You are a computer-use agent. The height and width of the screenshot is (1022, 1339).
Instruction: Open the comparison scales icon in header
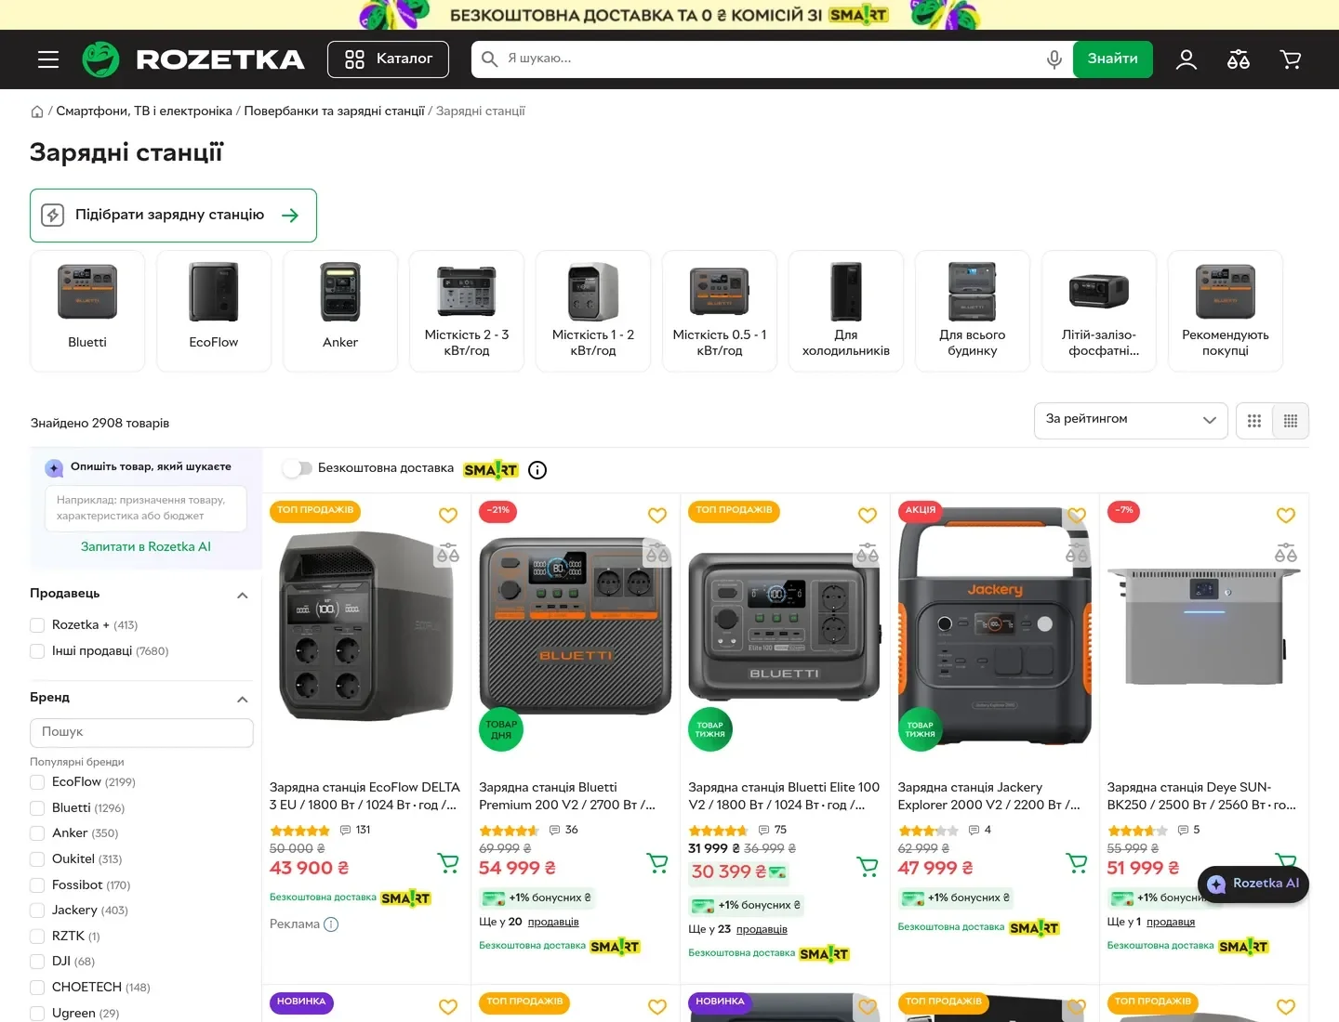[x=1239, y=59]
